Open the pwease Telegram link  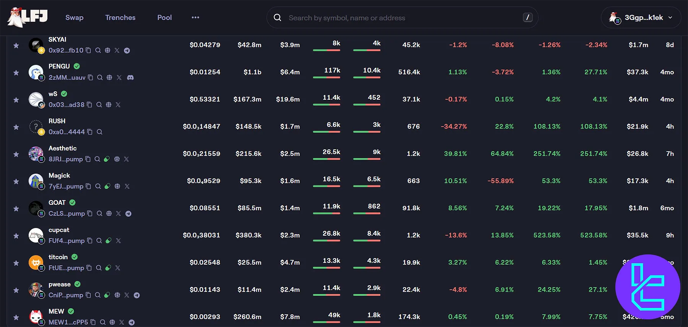click(136, 295)
